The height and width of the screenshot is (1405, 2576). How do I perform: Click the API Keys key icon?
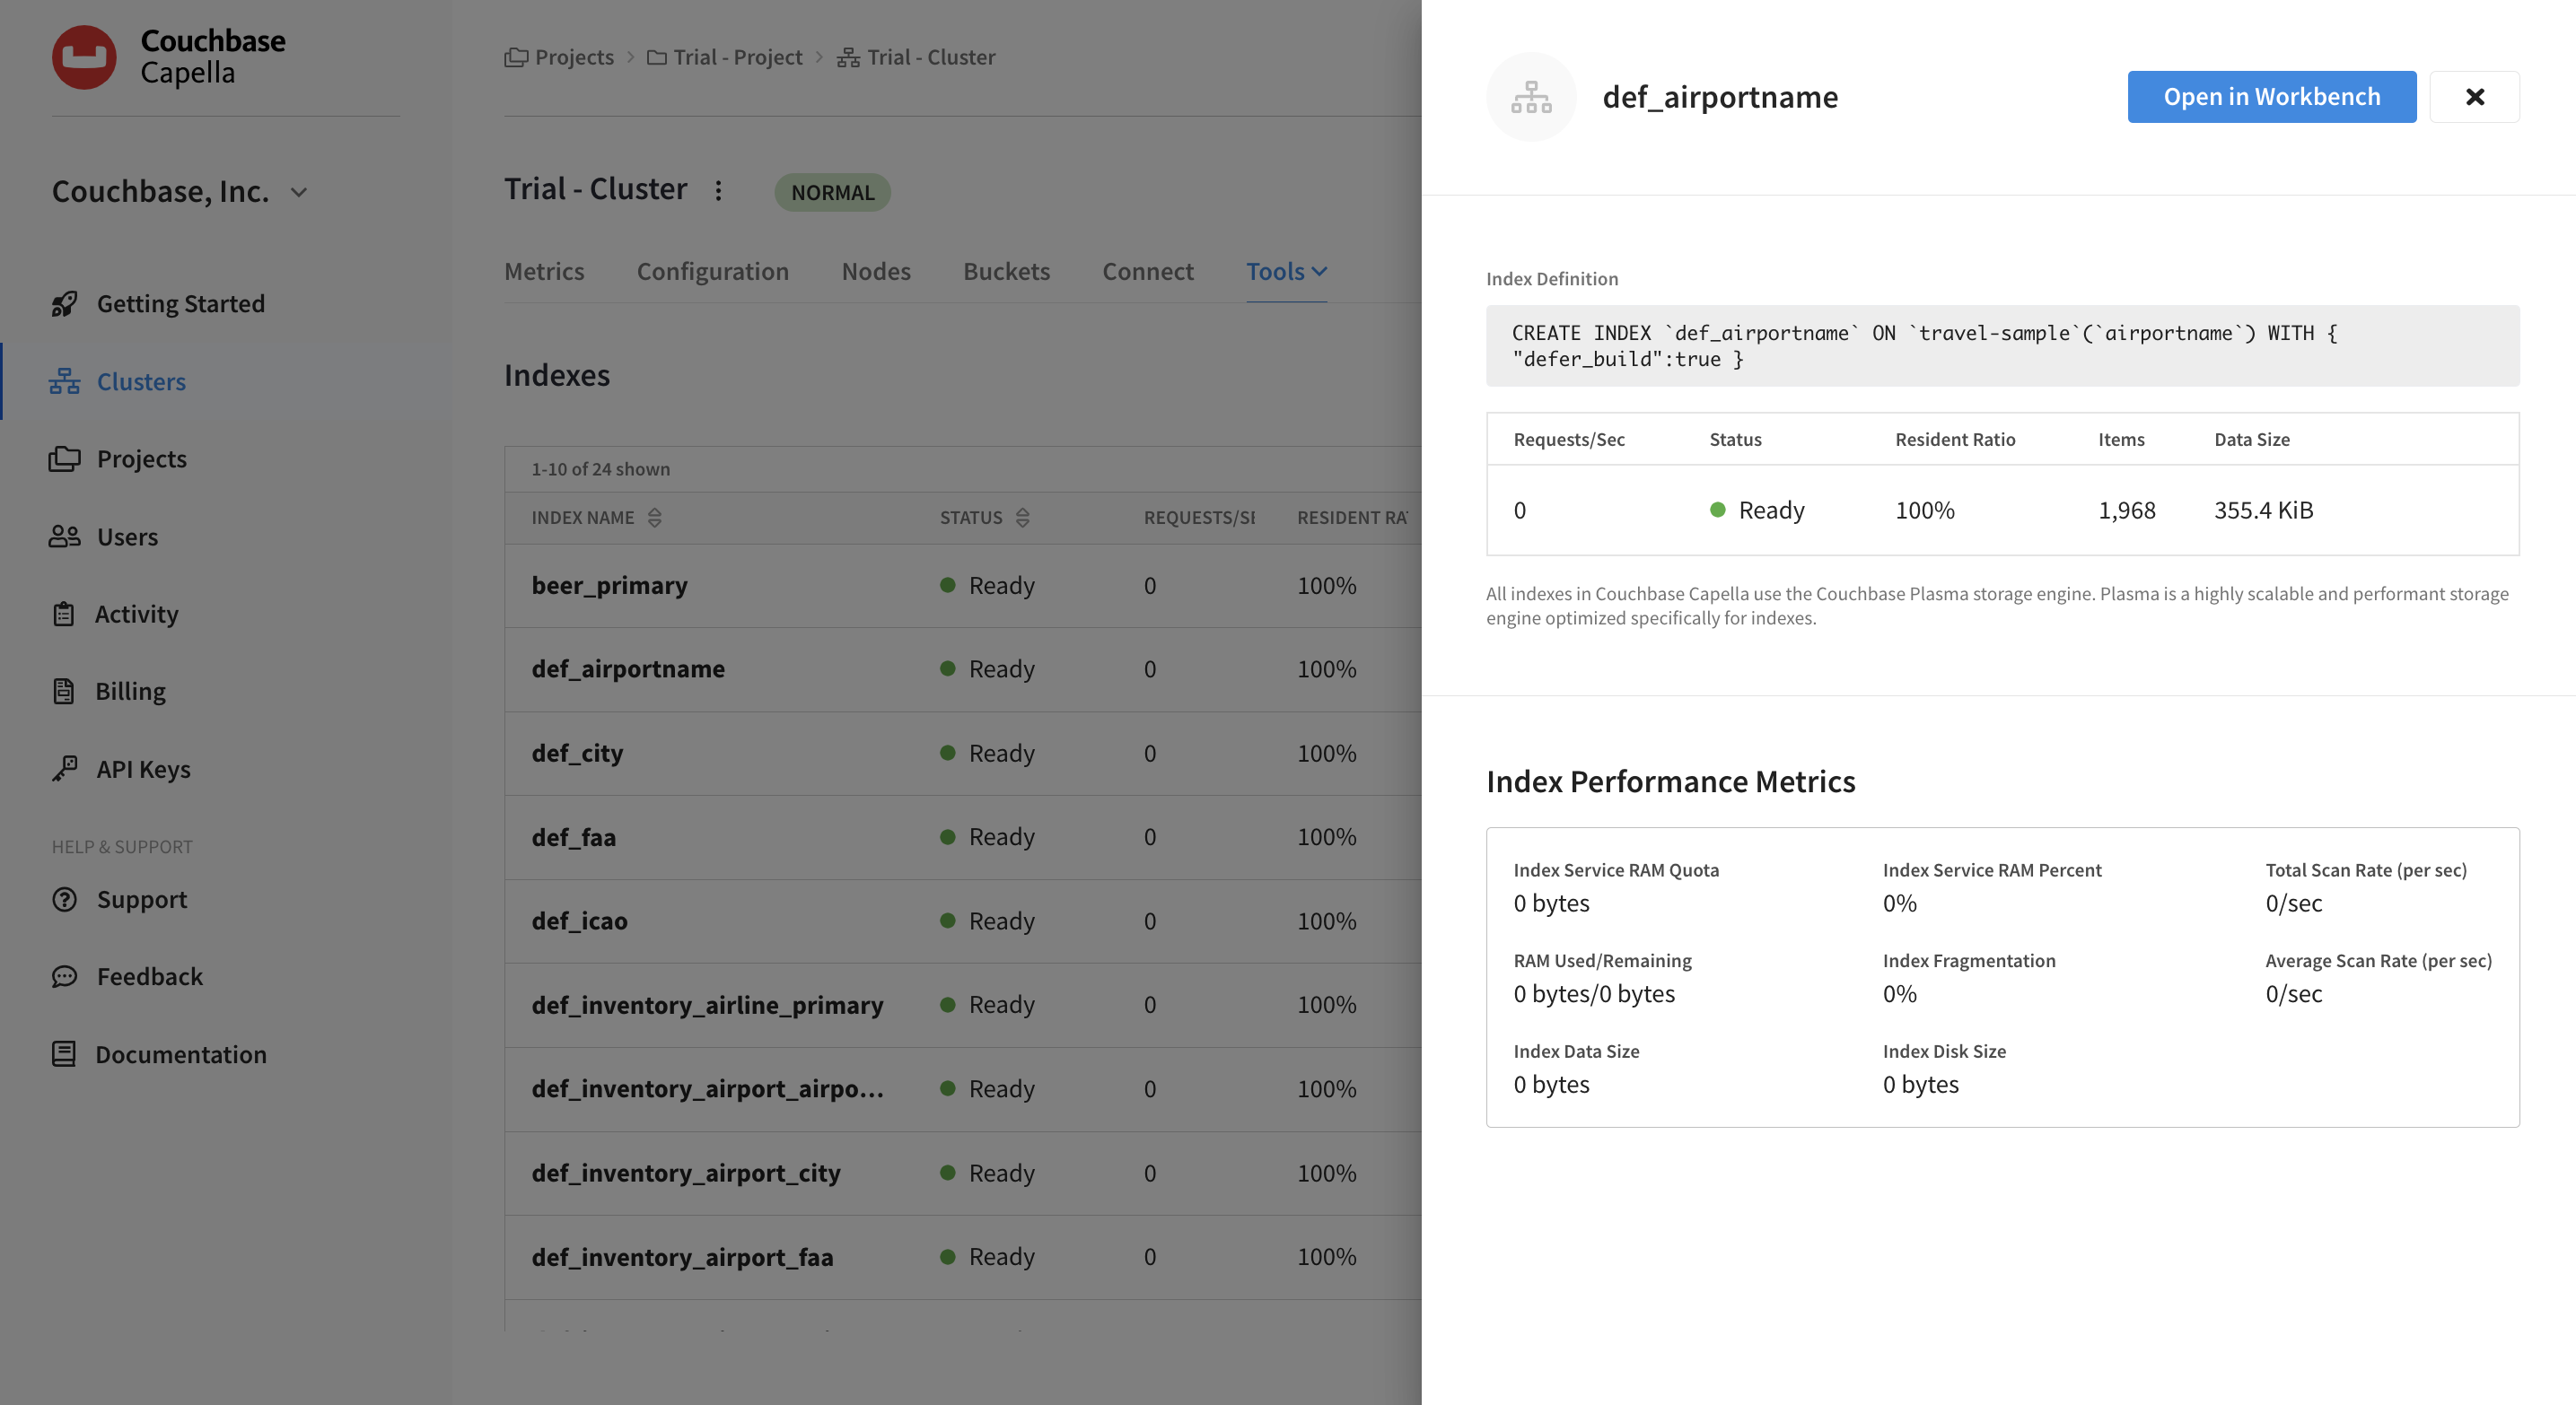64,769
